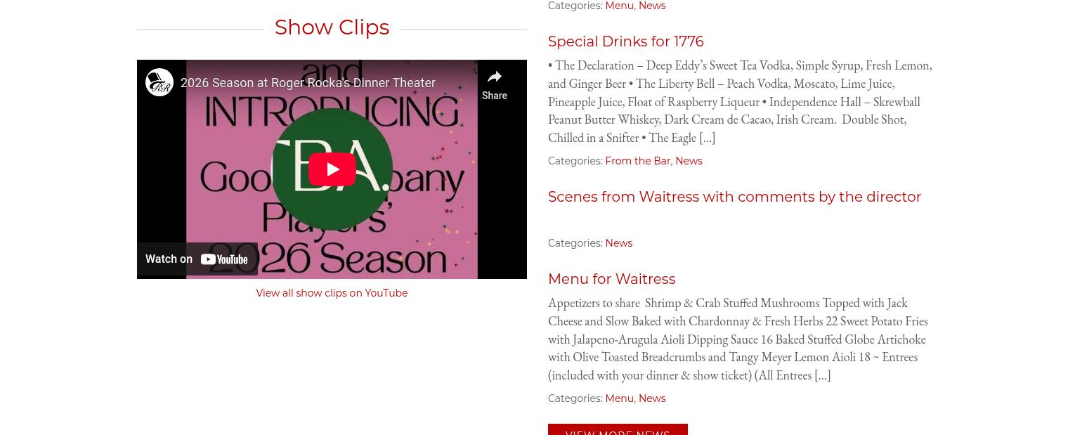Select Menu category under Menu for Waitress
This screenshot has width=1075, height=435.
(619, 398)
